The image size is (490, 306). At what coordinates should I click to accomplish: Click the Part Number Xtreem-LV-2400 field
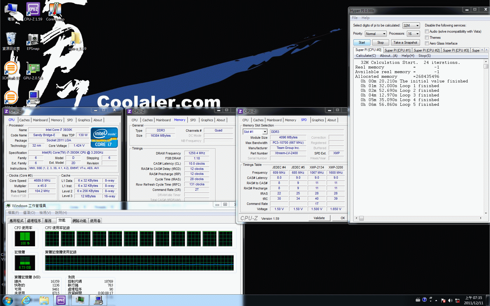click(x=288, y=153)
